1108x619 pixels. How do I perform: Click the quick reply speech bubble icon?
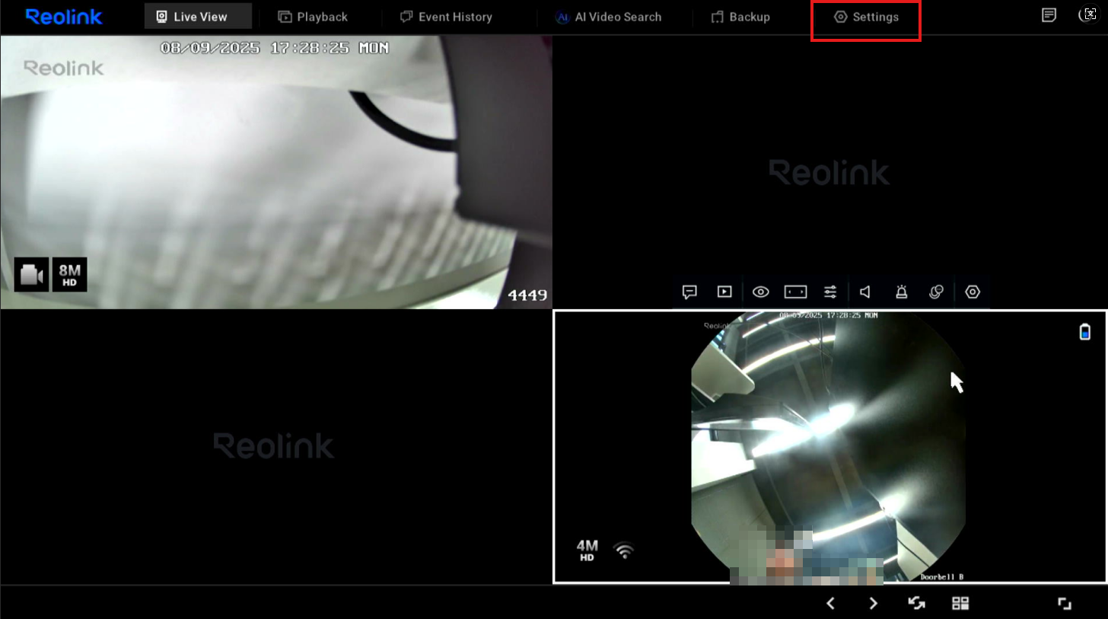[689, 292]
